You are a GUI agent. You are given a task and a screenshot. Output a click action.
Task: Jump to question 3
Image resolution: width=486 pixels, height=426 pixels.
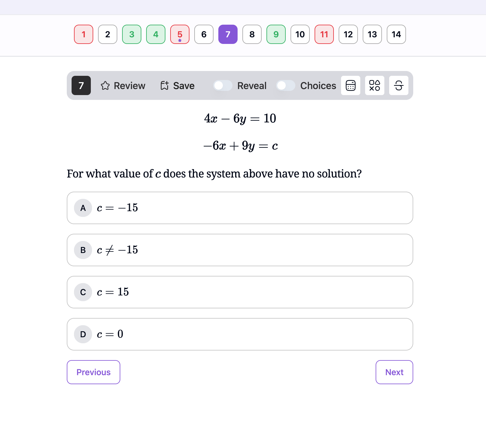pyautogui.click(x=132, y=34)
